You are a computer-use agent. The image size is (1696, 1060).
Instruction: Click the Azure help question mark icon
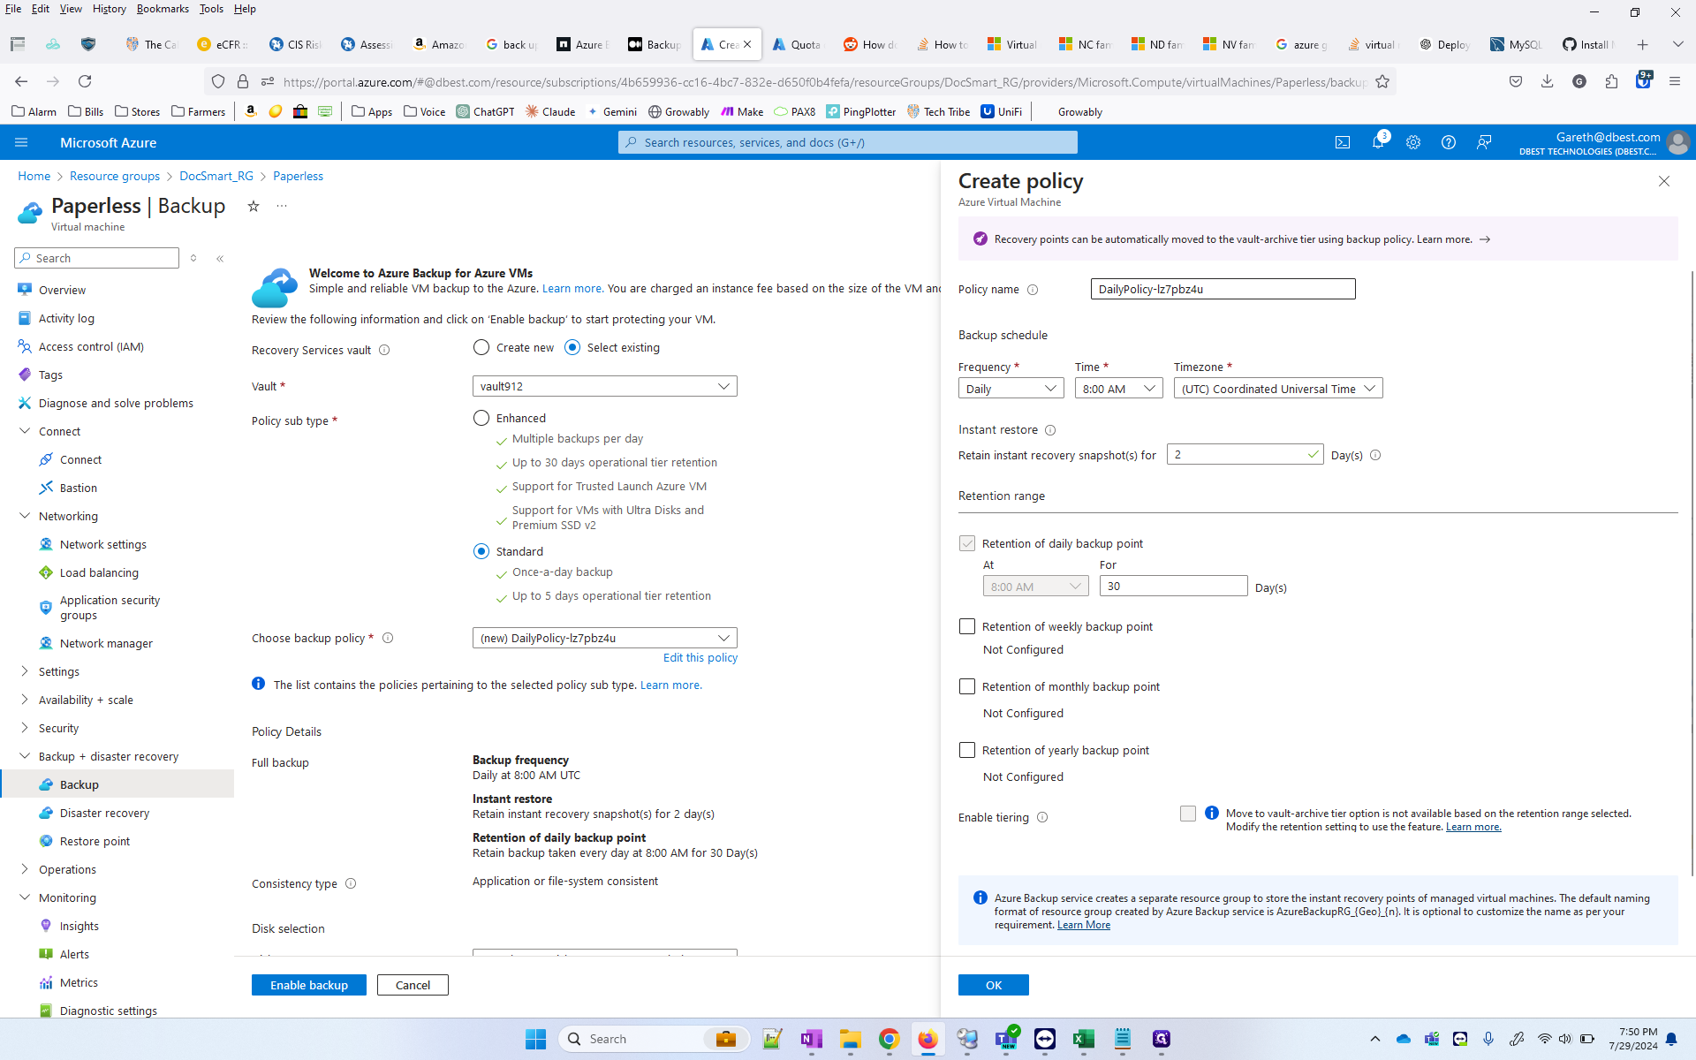point(1449,142)
